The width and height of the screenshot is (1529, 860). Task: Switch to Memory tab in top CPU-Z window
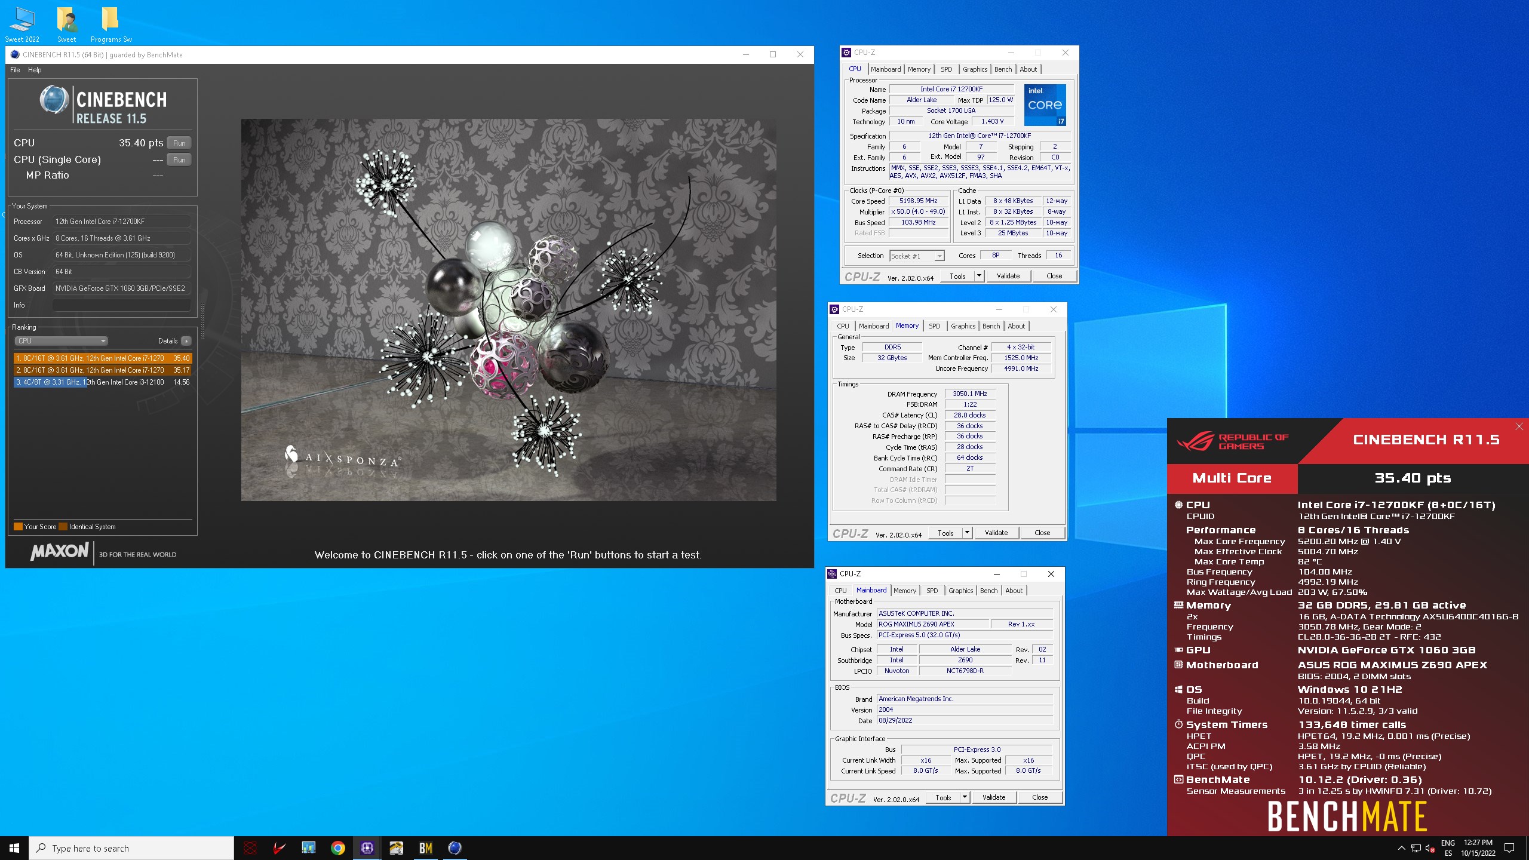pos(919,69)
